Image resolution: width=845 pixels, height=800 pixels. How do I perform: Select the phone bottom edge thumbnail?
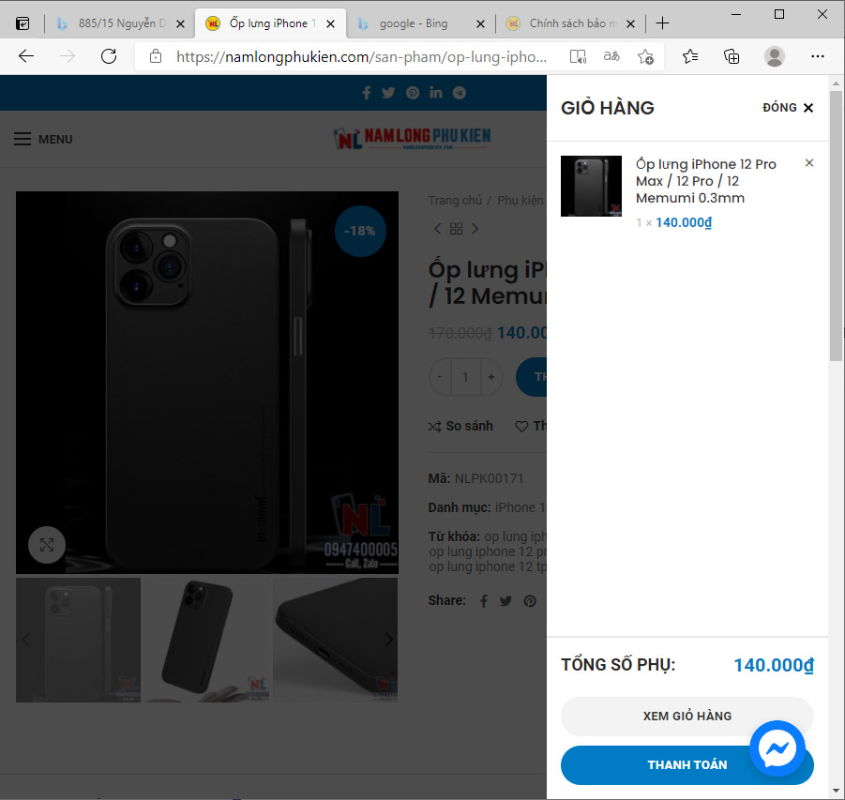[x=335, y=640]
